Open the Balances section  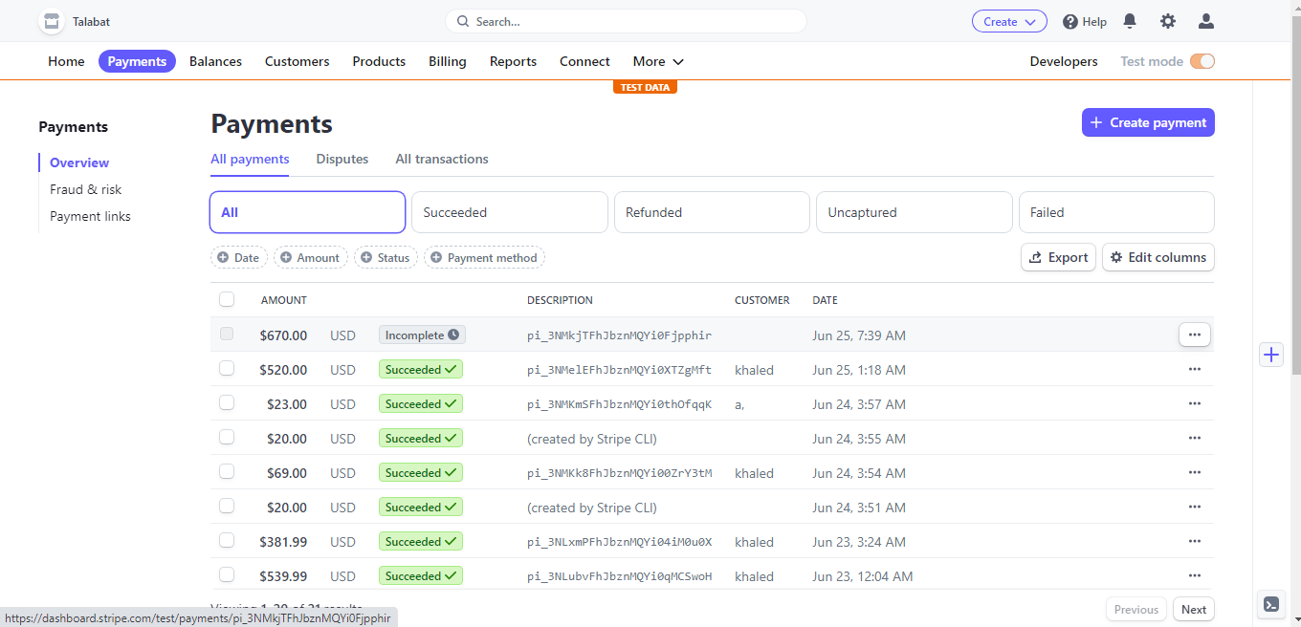pyautogui.click(x=214, y=60)
